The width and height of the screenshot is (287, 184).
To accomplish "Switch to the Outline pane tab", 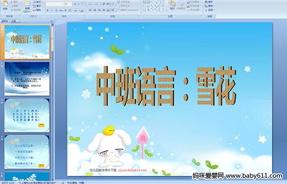I will pos(13,21).
